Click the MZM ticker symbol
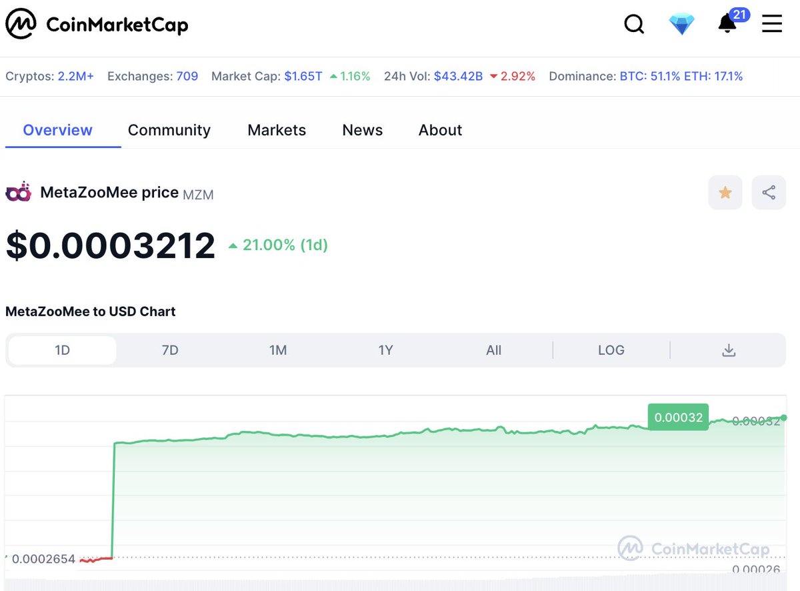800x591 pixels. click(198, 194)
